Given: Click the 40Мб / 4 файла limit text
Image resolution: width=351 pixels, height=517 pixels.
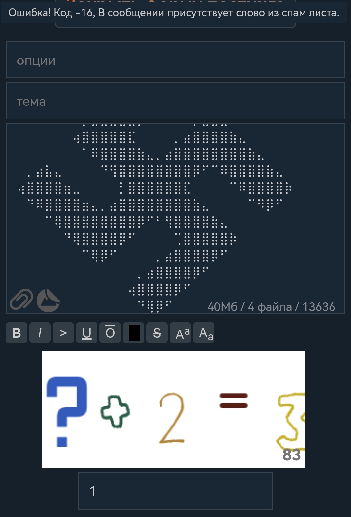Looking at the screenshot, I should (250, 307).
